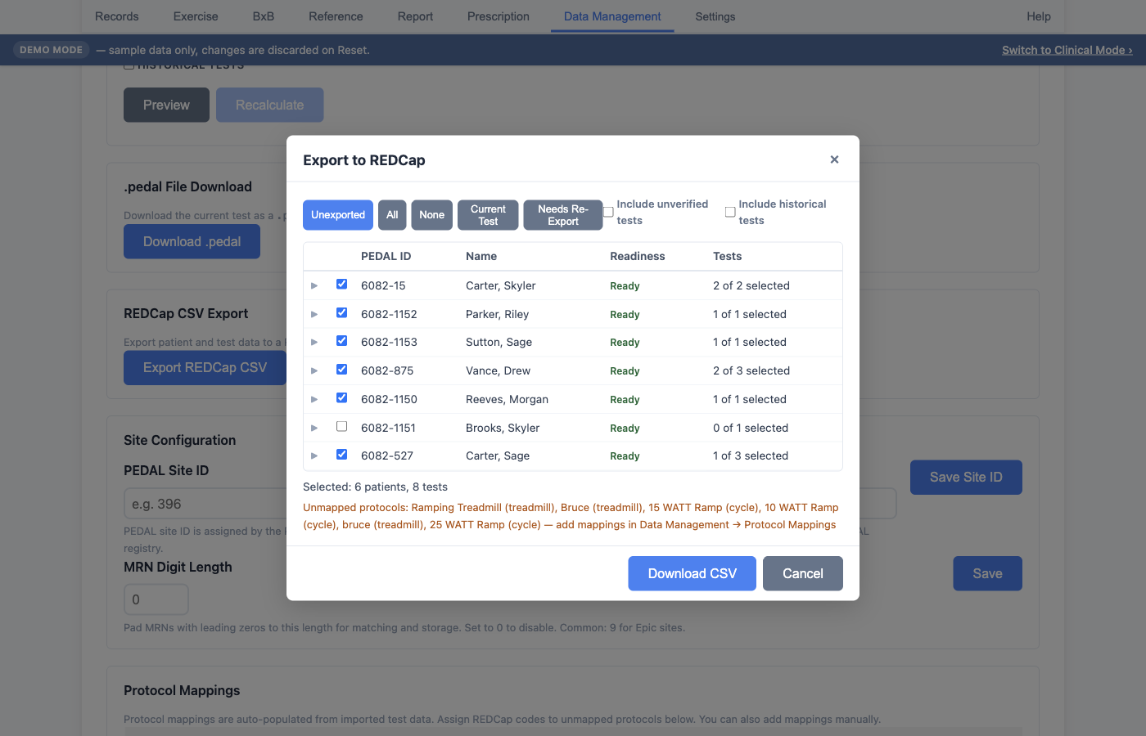Expand the Vance, Drew patient row

pyautogui.click(x=314, y=370)
